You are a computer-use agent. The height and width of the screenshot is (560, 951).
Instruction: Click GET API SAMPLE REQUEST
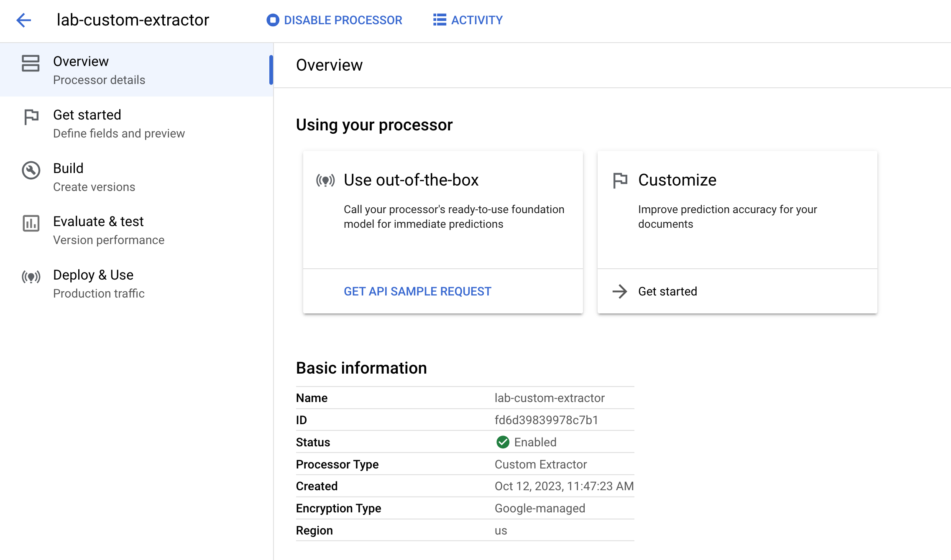tap(417, 291)
